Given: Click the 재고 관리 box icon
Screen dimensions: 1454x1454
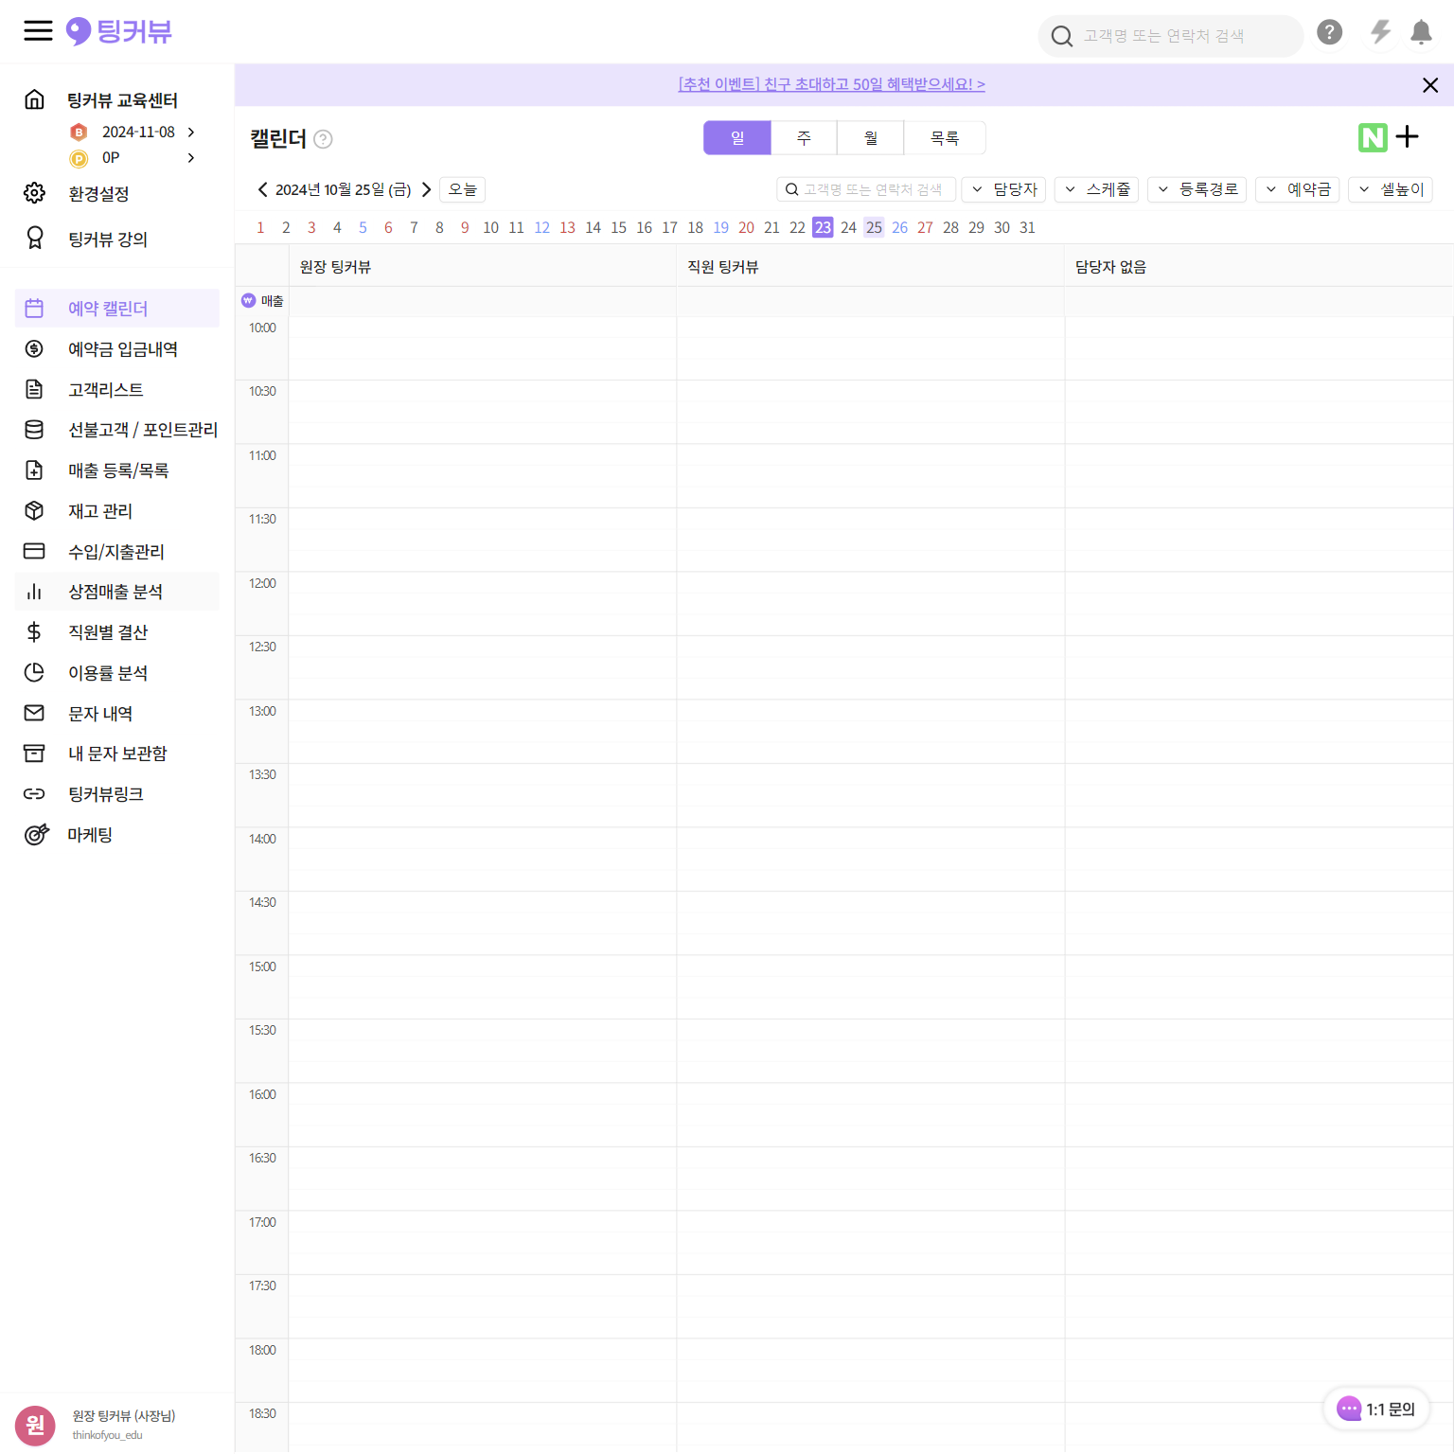Looking at the screenshot, I should point(34,511).
